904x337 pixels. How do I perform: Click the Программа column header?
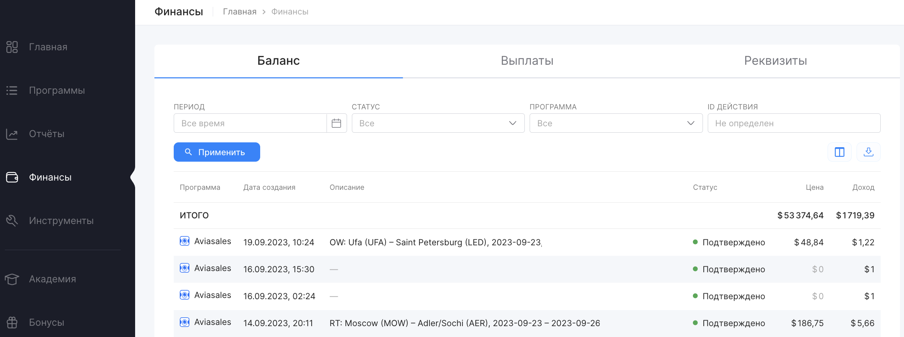tap(200, 187)
